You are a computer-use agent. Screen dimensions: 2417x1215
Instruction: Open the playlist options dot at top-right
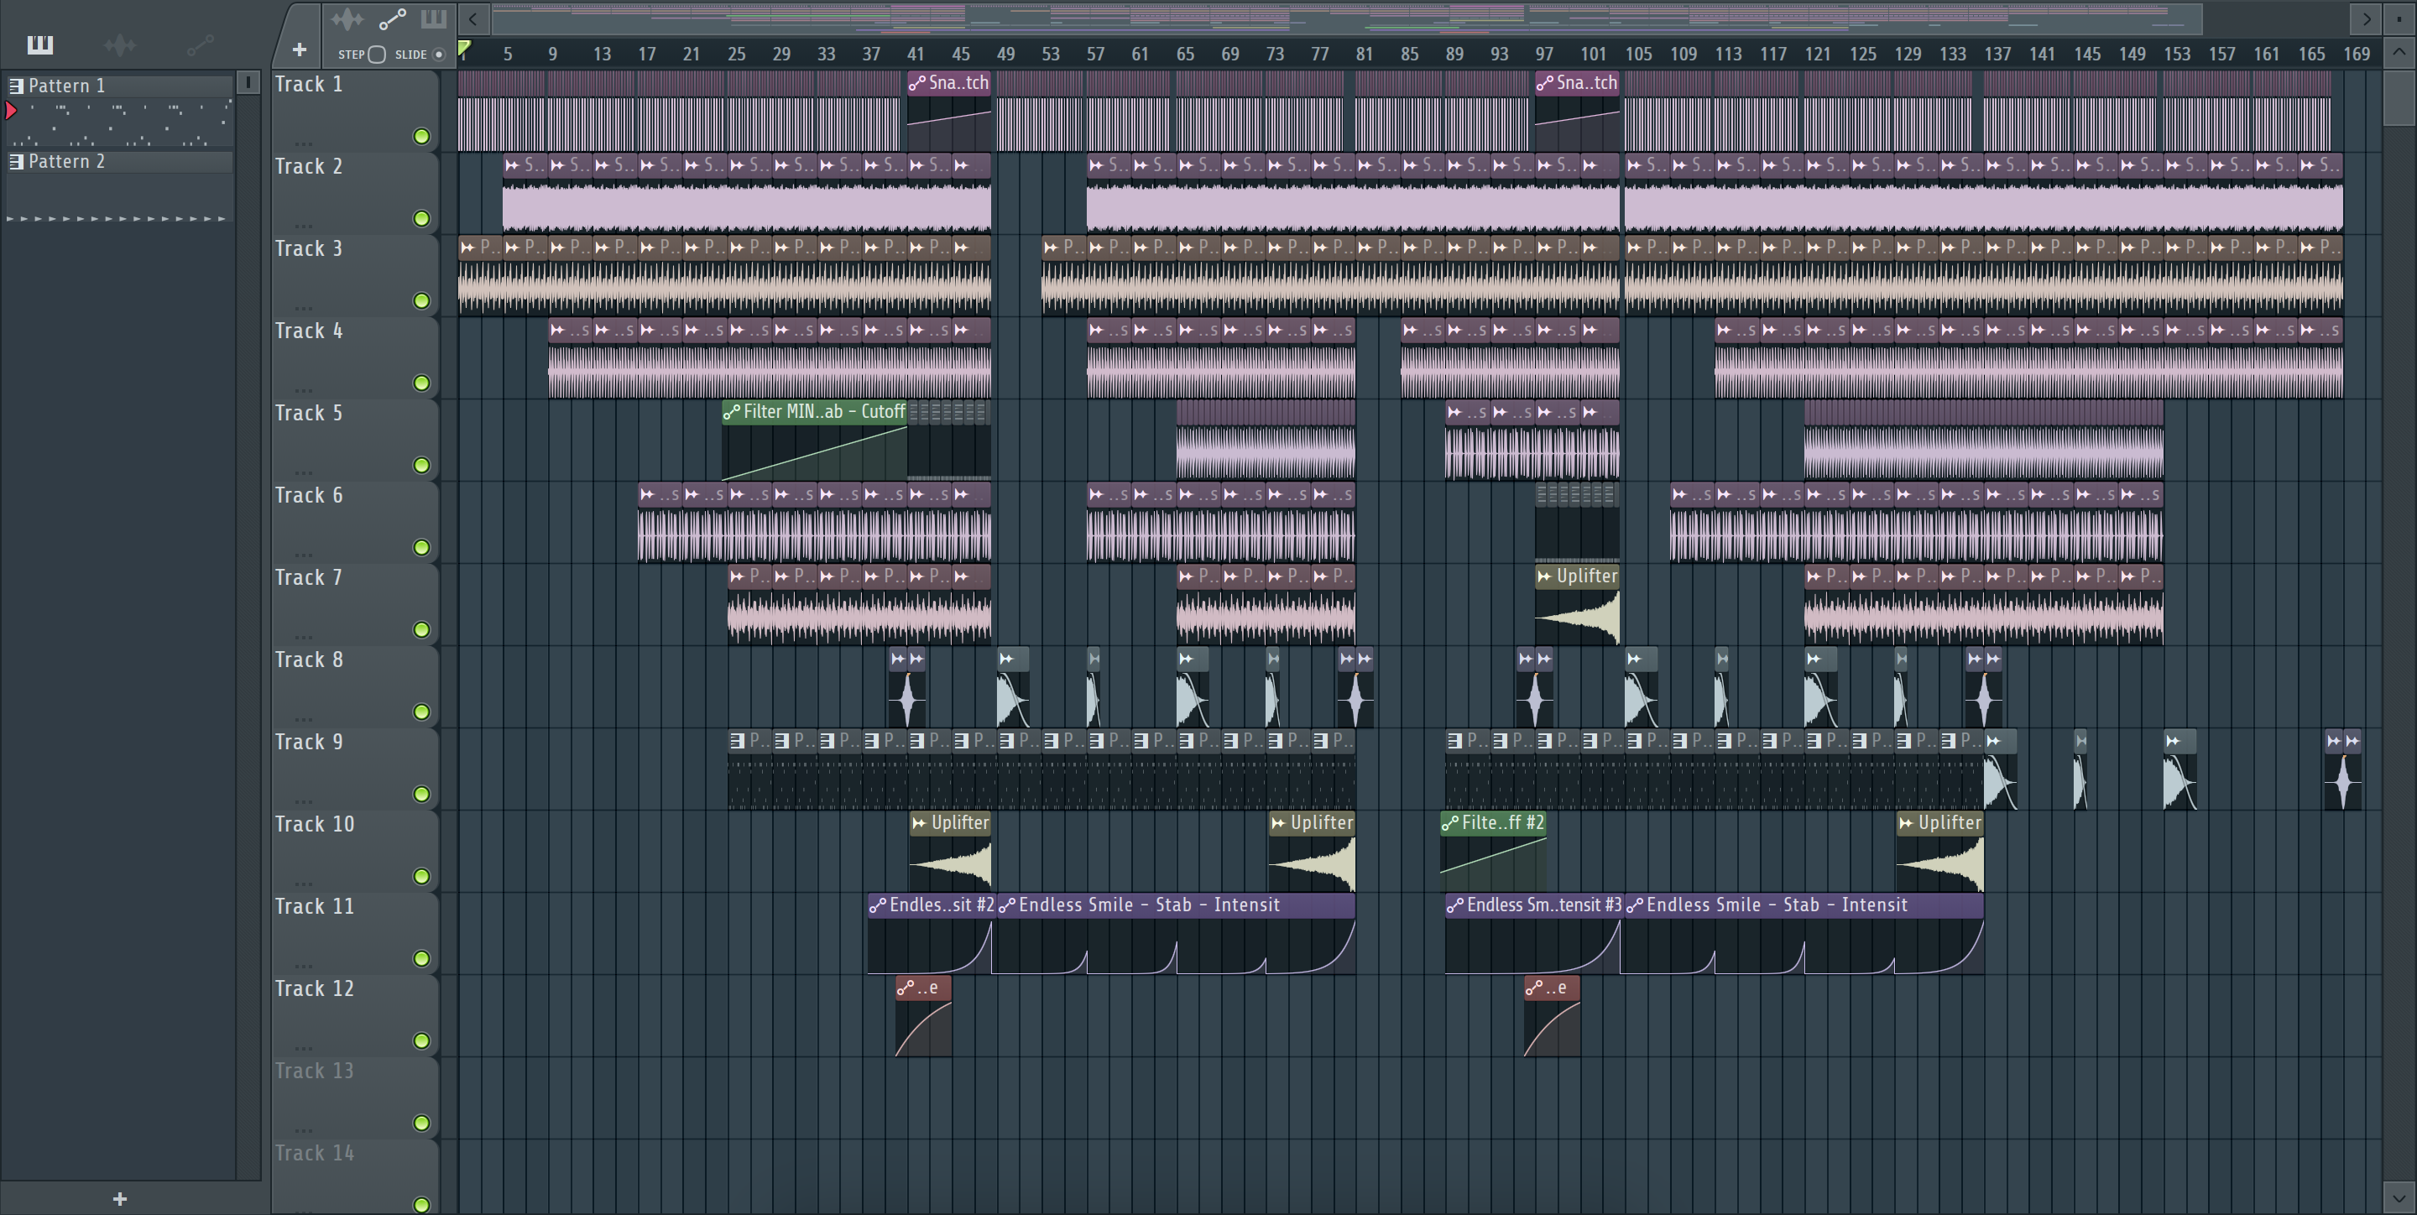click(2399, 18)
